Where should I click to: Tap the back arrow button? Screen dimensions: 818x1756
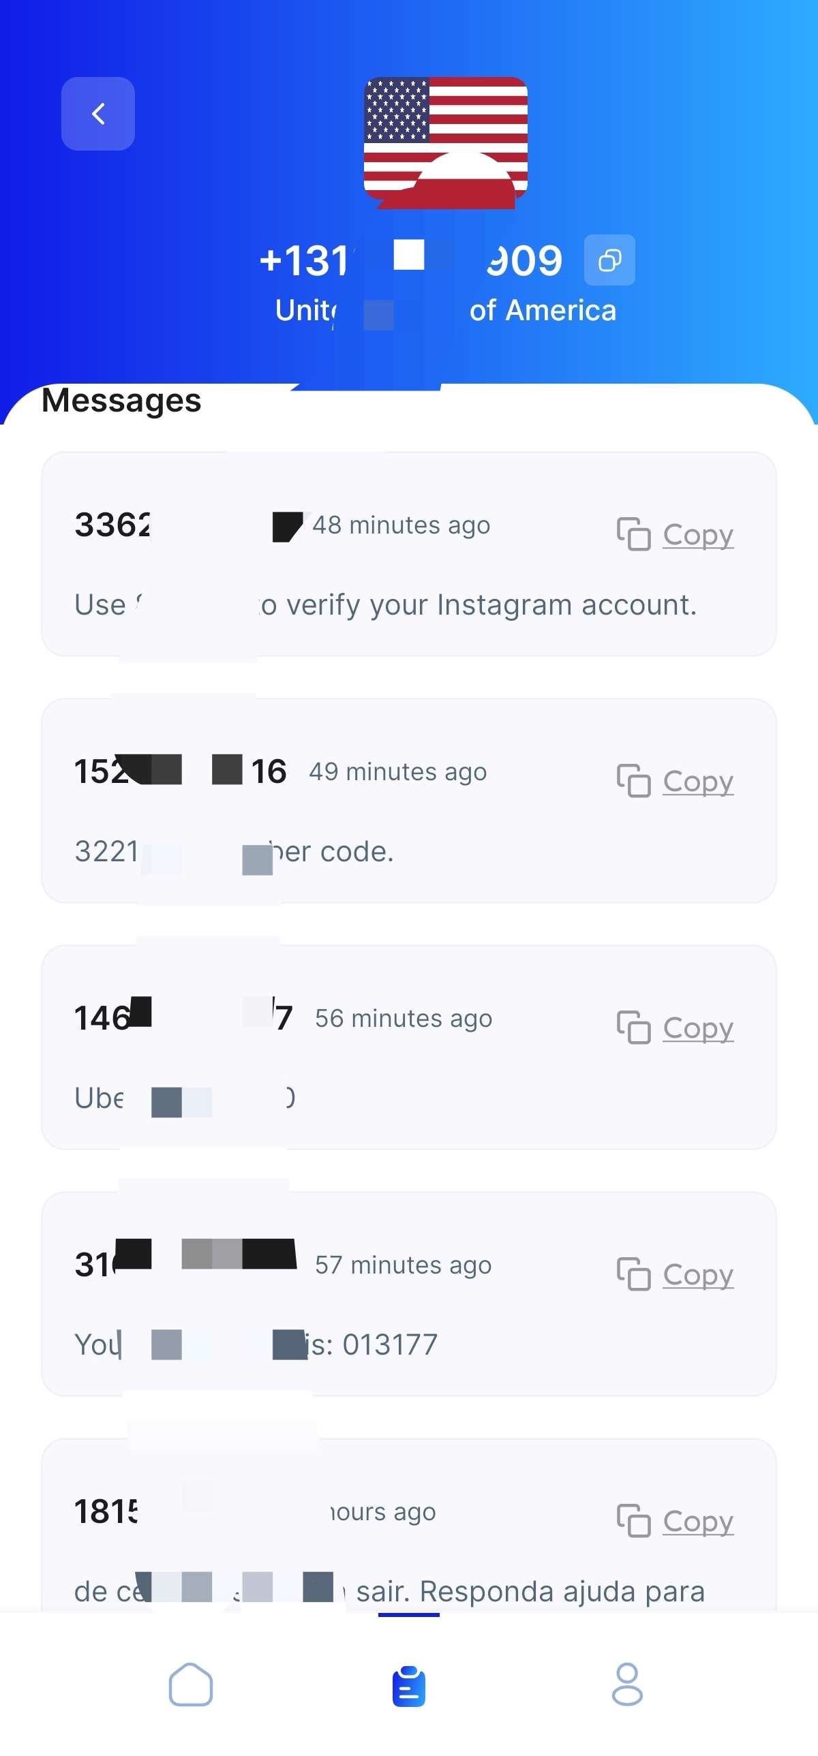(x=98, y=114)
